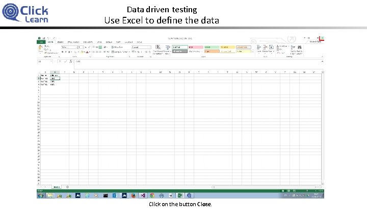Image resolution: width=367 pixels, height=223 pixels.
Task: Switch to Normal view in status bar
Action: click(x=283, y=191)
